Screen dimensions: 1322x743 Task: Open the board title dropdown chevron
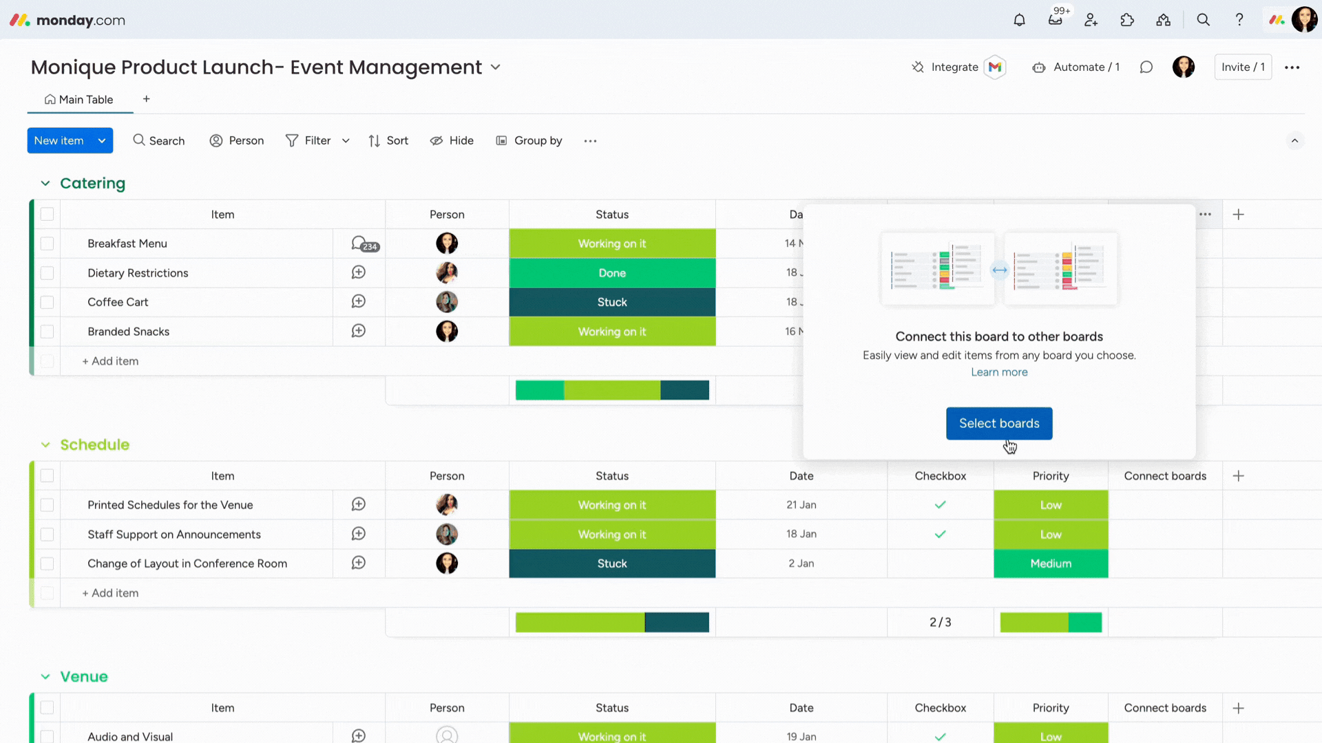[x=495, y=67]
